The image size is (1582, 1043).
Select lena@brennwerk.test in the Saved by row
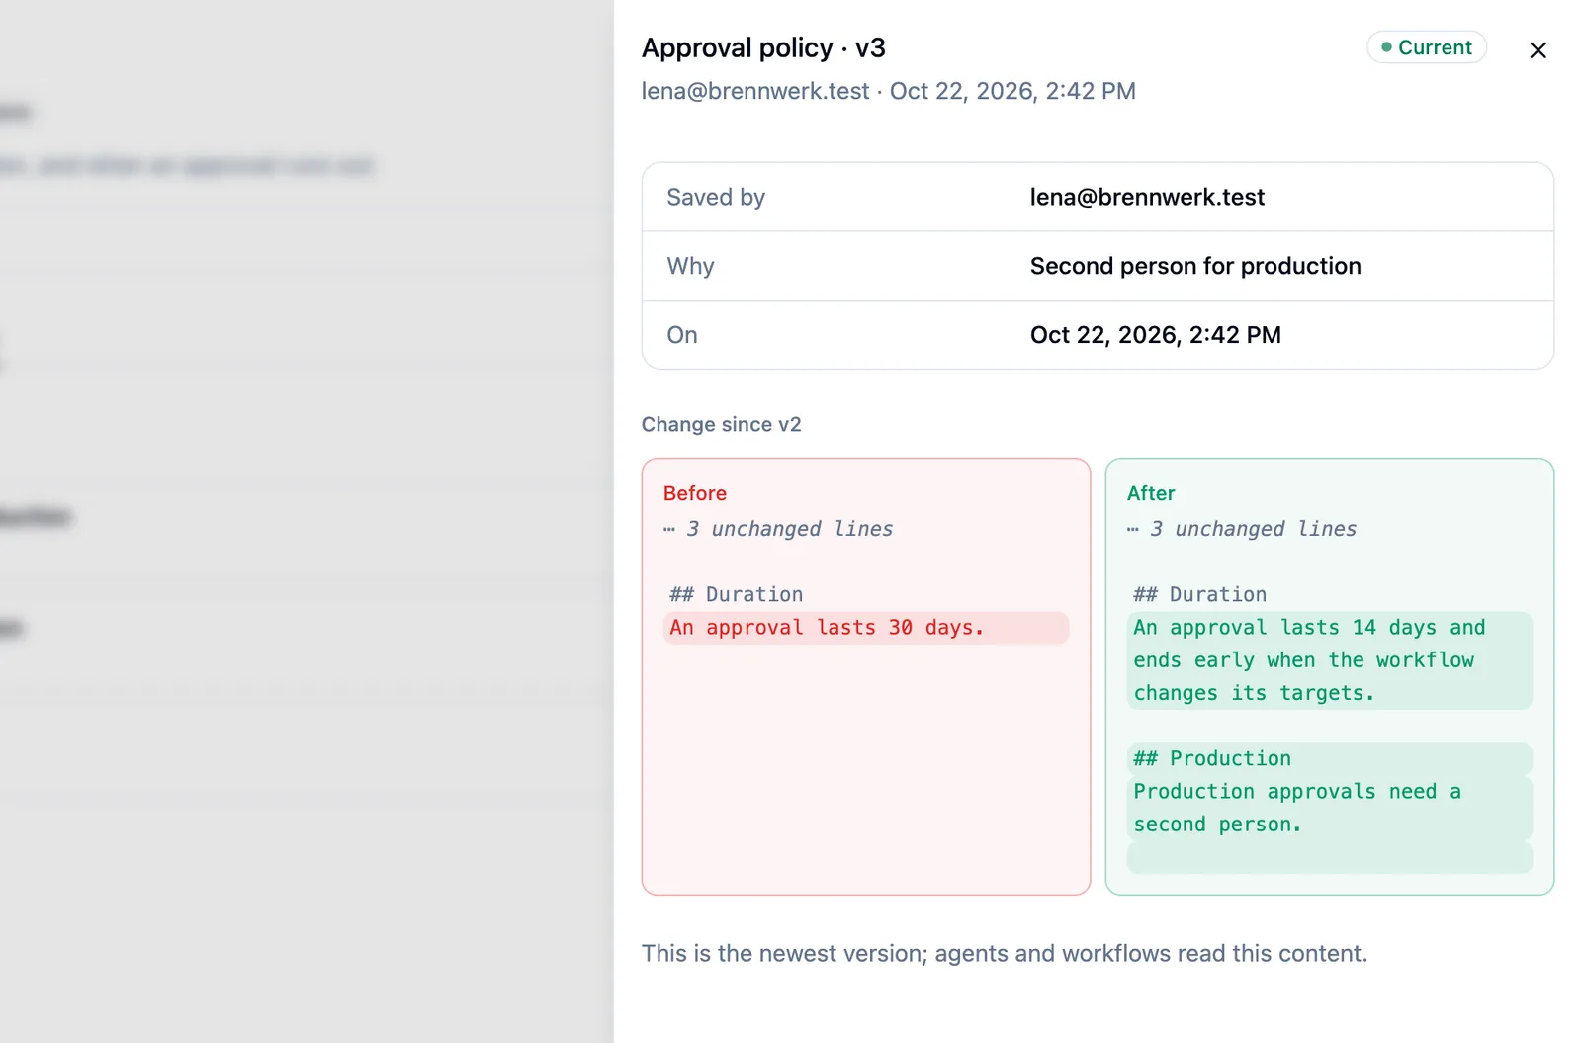coord(1147,197)
